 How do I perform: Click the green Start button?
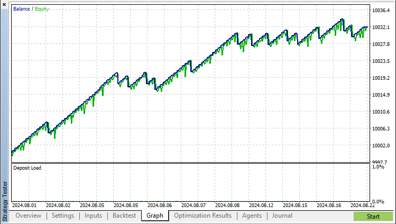click(x=373, y=217)
